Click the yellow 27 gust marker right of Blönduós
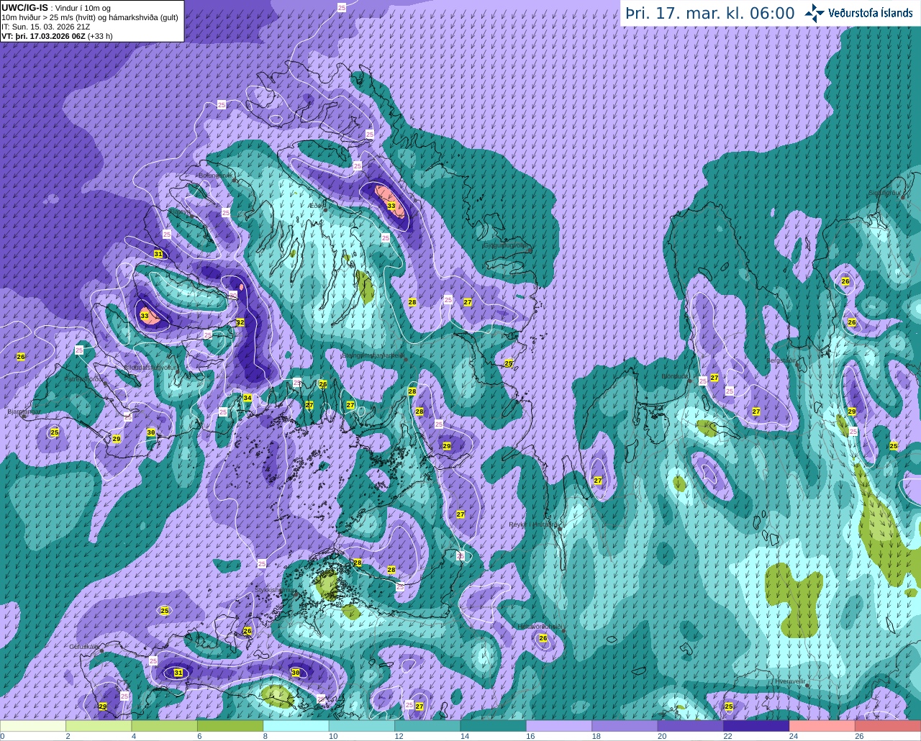 coord(714,378)
